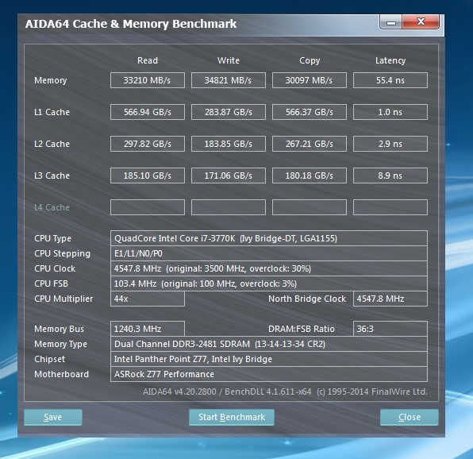This screenshot has height=459, width=473.
Task: Click the red X title bar button
Action: [x=420, y=22]
